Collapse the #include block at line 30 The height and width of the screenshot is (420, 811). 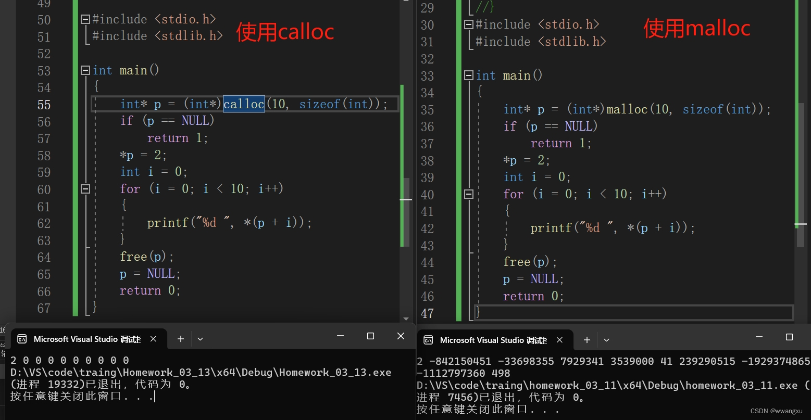pyautogui.click(x=469, y=24)
